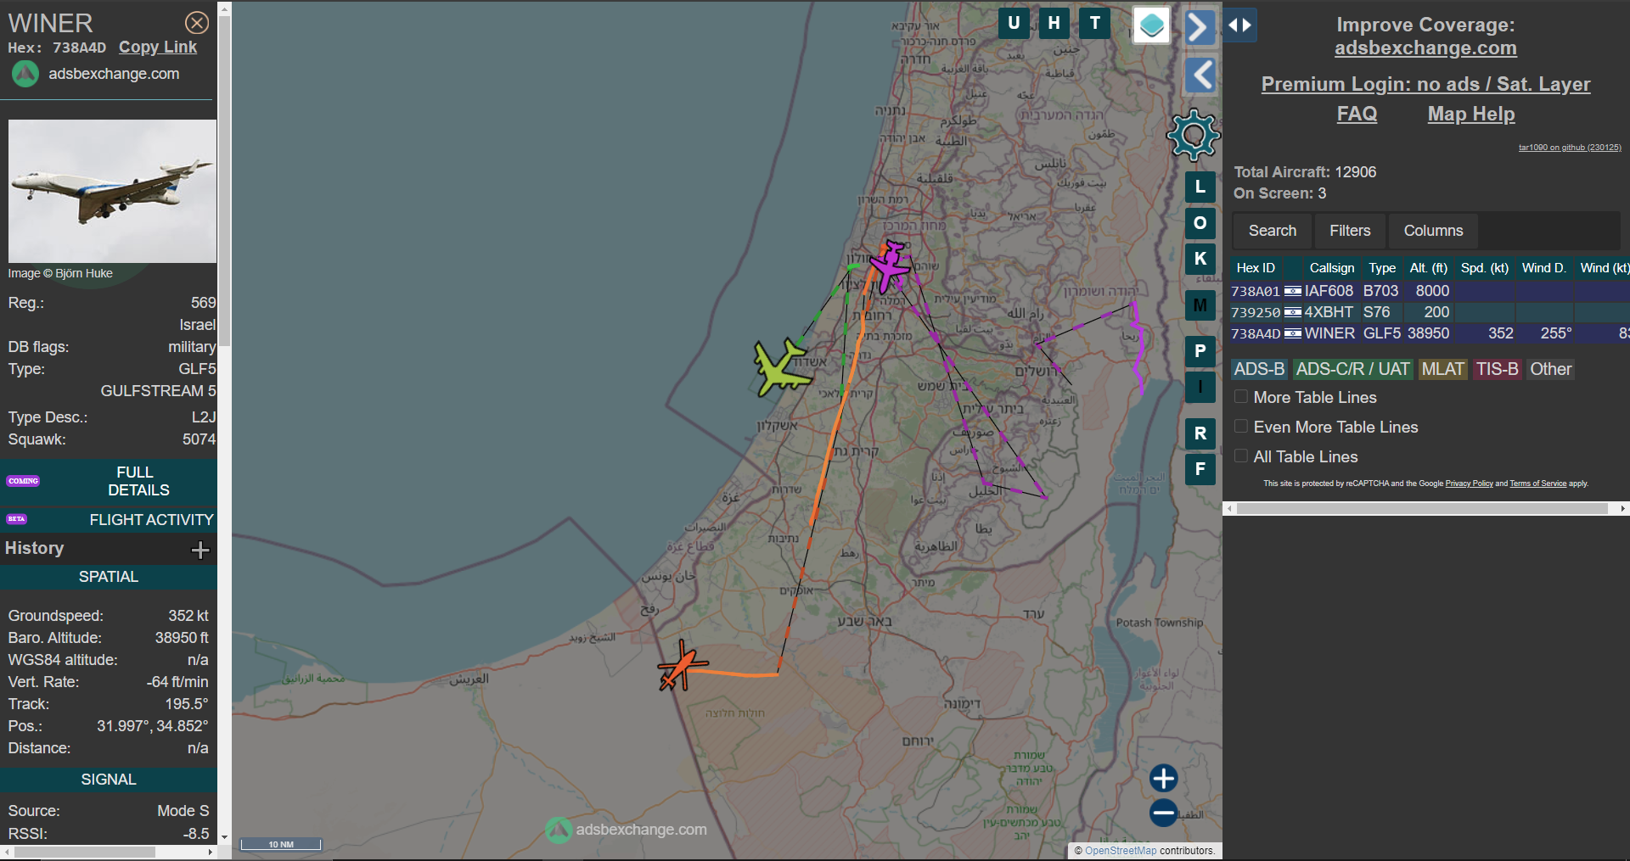Open tar1090 on github link
The width and height of the screenshot is (1630, 861).
tap(1570, 148)
